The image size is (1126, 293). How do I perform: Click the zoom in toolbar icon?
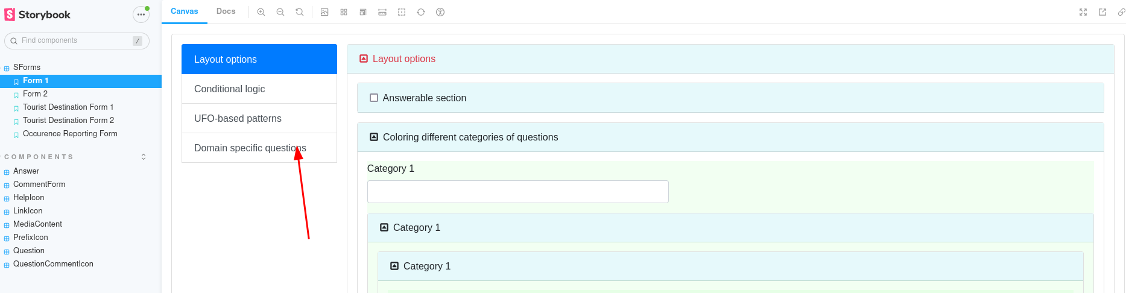(x=261, y=12)
